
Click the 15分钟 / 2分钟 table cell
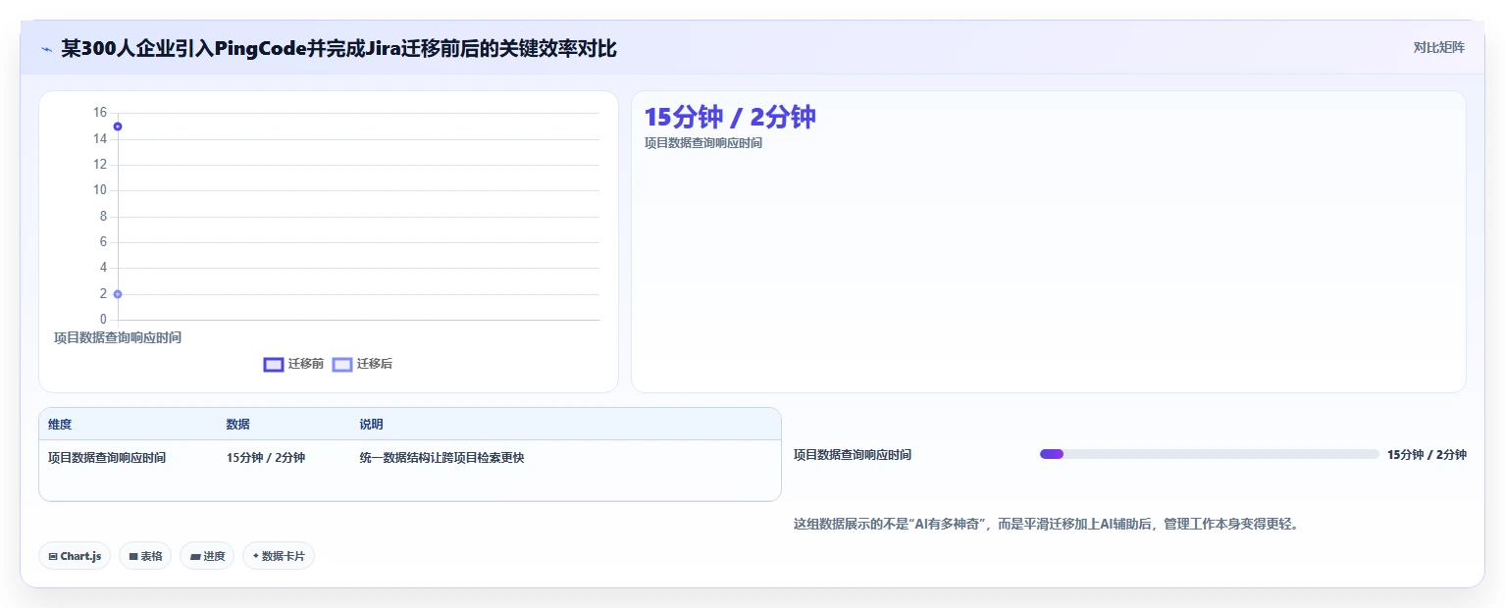266,458
